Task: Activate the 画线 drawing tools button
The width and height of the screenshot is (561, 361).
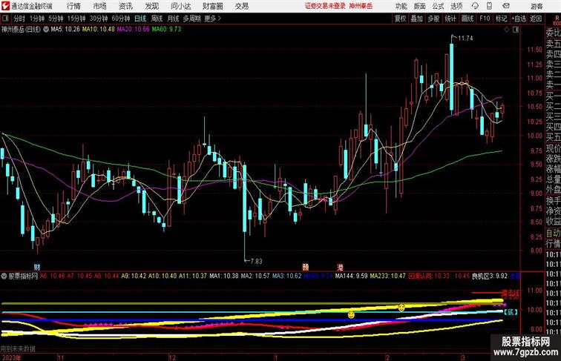Action: click(x=467, y=19)
